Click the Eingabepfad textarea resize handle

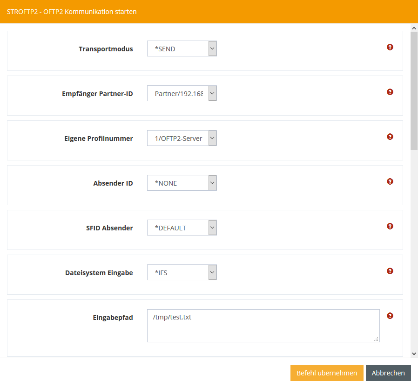pyautogui.click(x=376, y=339)
